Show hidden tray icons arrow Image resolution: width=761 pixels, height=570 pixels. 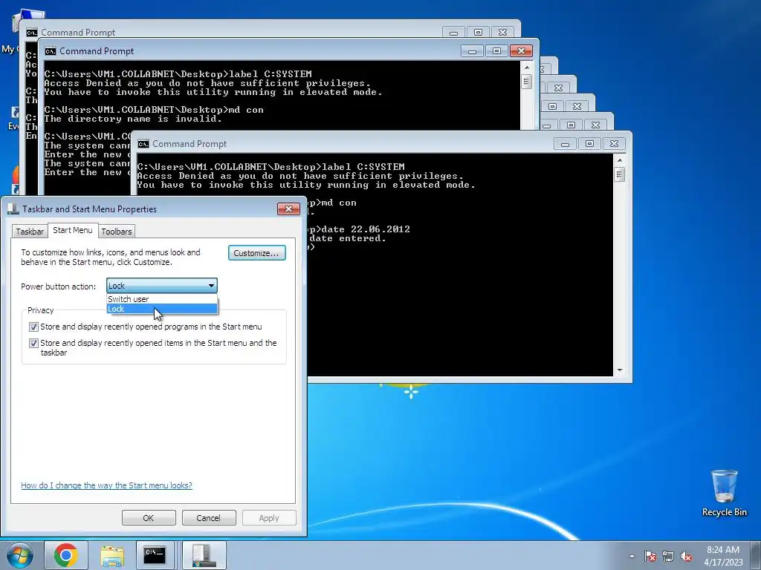click(632, 556)
